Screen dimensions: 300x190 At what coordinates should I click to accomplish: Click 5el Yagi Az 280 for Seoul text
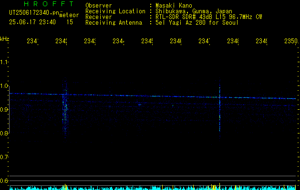coord(197,23)
